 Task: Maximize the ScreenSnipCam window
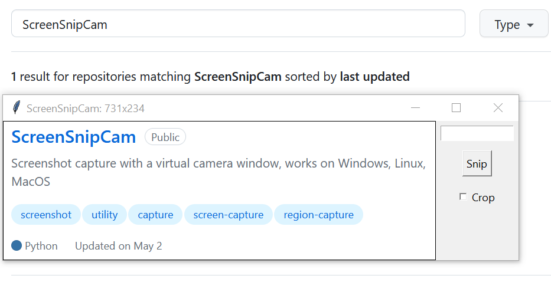tap(456, 108)
